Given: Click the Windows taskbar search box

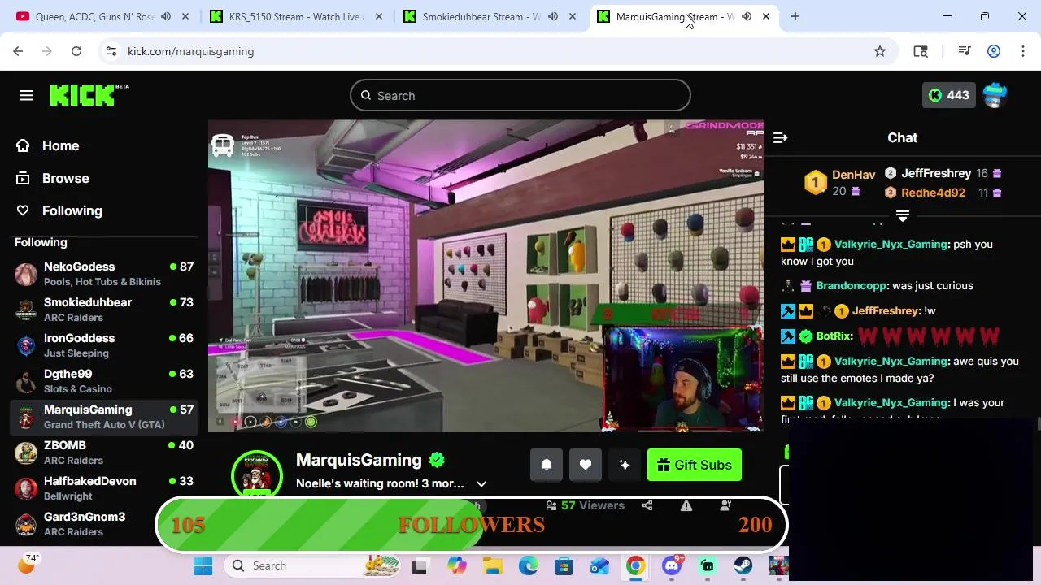Looking at the screenshot, I should coord(312,565).
